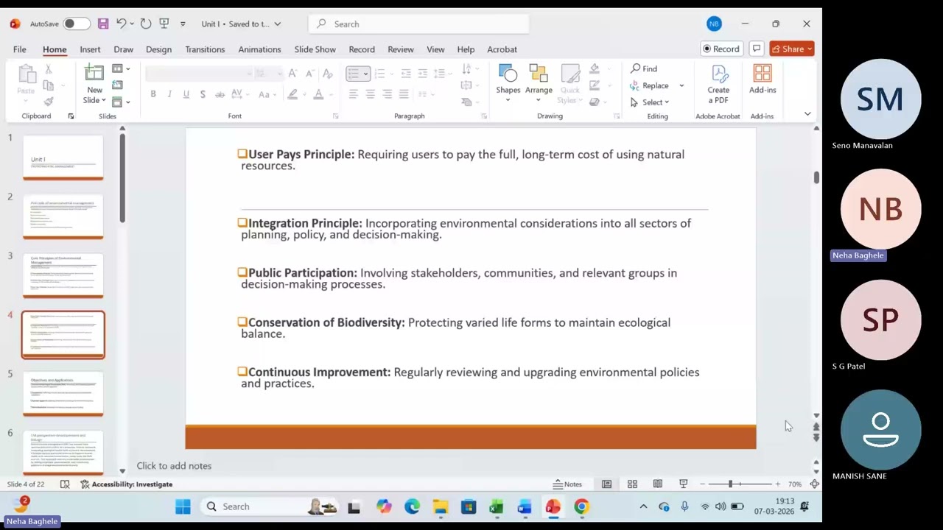This screenshot has width=943, height=530.
Task: Expand the New Slide dropdown
Action: tap(94, 100)
